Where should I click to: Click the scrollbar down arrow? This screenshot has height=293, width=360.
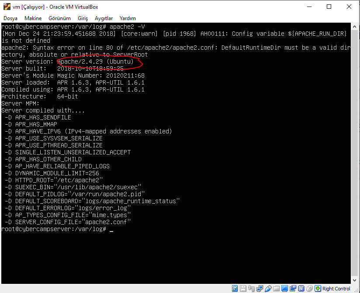coord(354,280)
